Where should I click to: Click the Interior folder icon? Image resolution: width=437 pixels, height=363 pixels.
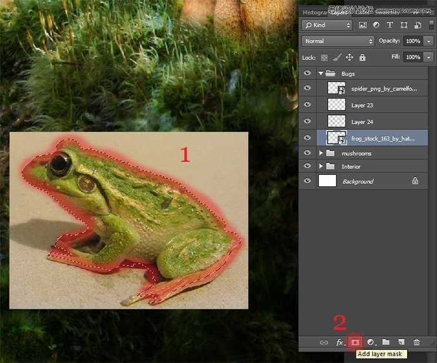coord(330,166)
